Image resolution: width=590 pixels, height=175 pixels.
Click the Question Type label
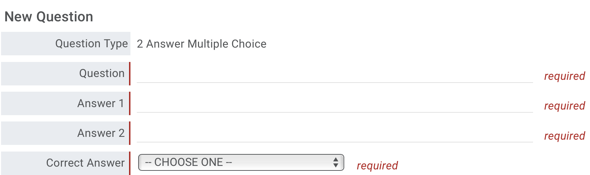[x=91, y=44]
